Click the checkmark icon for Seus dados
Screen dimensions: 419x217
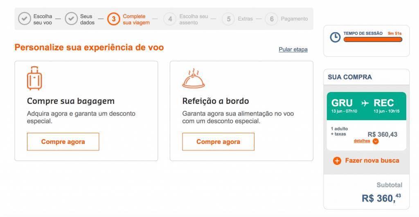71,19
